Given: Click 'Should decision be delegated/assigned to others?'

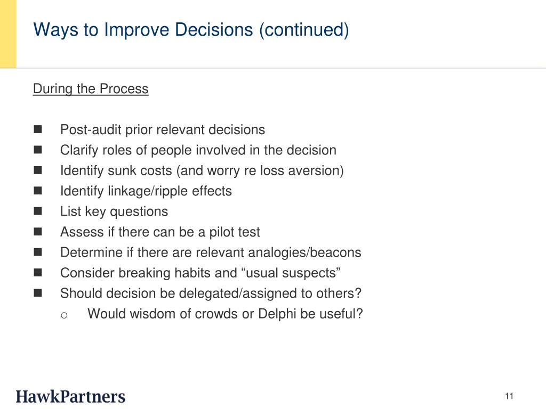Looking at the screenshot, I should click(211, 293).
